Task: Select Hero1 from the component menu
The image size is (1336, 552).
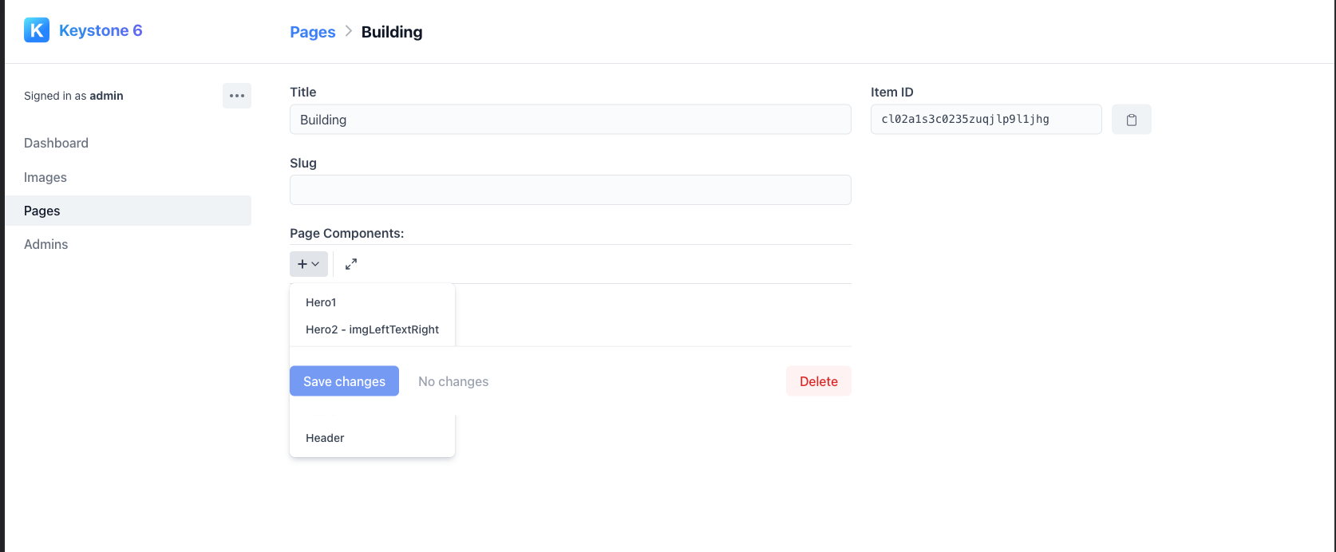Action: (x=320, y=302)
